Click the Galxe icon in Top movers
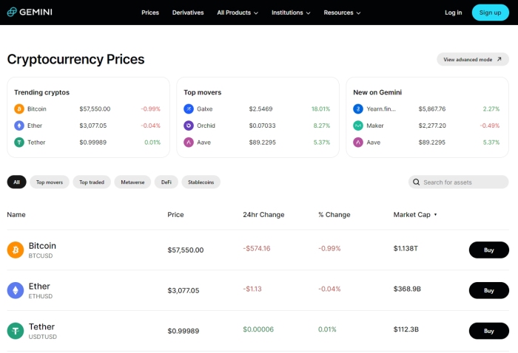 (x=189, y=109)
